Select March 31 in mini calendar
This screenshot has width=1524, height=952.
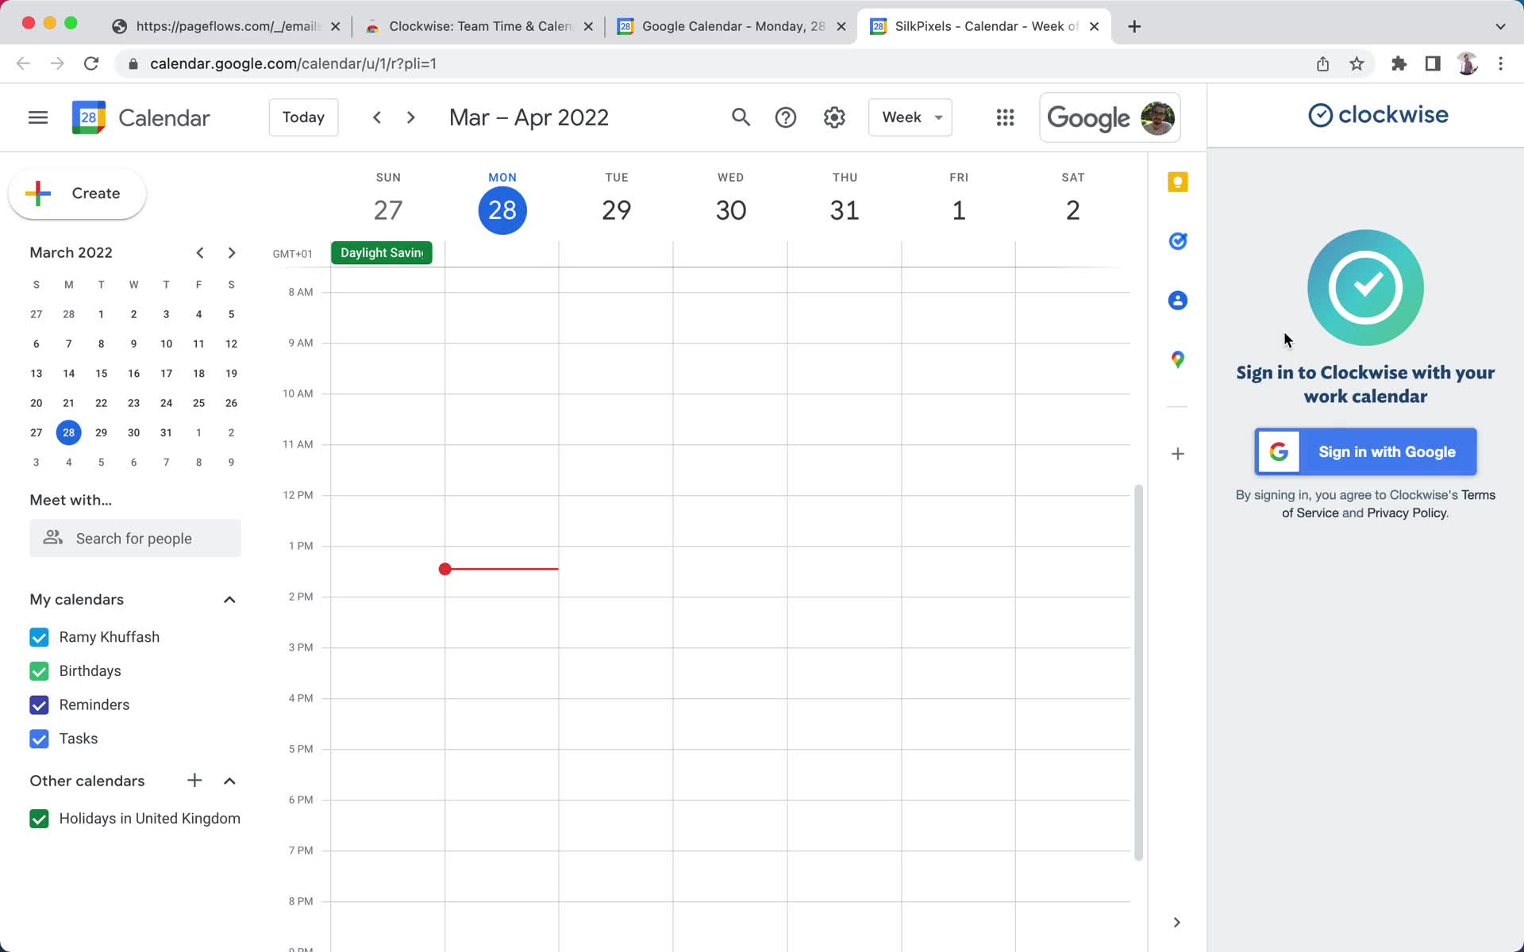coord(166,433)
